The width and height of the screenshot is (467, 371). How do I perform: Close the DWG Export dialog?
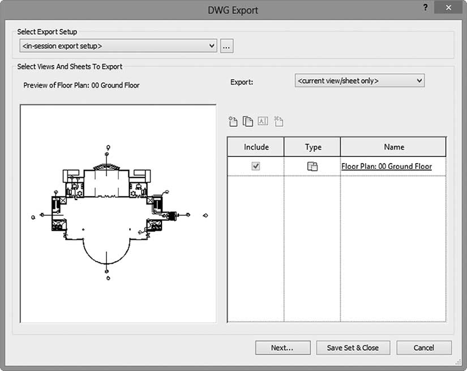pyautogui.click(x=448, y=8)
